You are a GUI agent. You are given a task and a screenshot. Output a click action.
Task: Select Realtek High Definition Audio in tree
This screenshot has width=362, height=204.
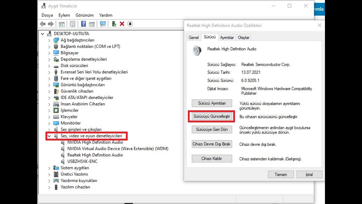pyautogui.click(x=95, y=155)
